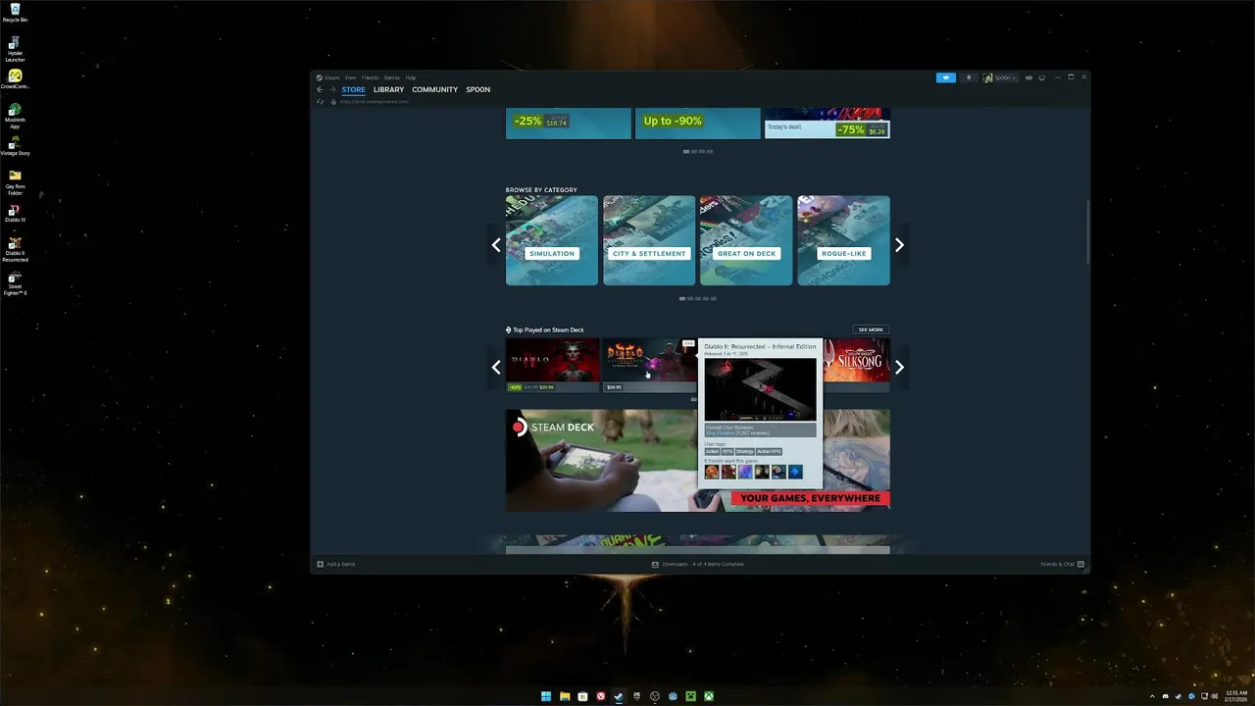Select Hytale Launcher desktop icon
Viewport: 1255px width, 706px height.
coord(15,49)
